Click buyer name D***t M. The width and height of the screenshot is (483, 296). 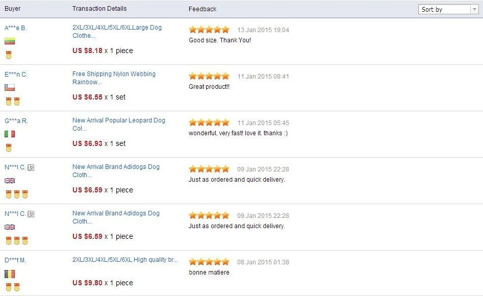(15, 260)
